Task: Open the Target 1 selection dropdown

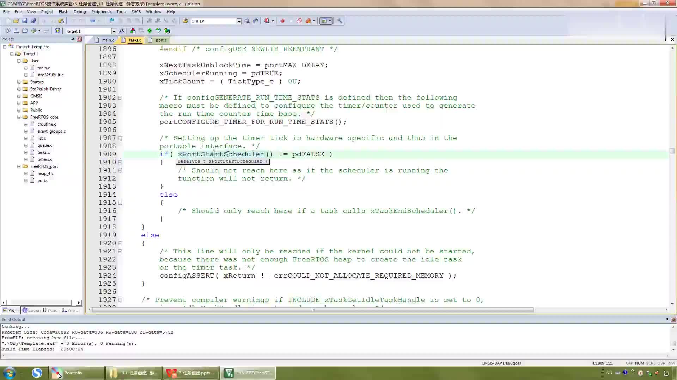Action: (114, 31)
